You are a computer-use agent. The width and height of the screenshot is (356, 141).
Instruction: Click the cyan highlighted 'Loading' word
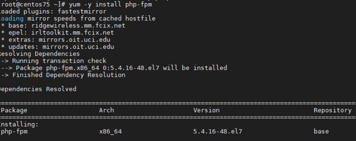12,19
